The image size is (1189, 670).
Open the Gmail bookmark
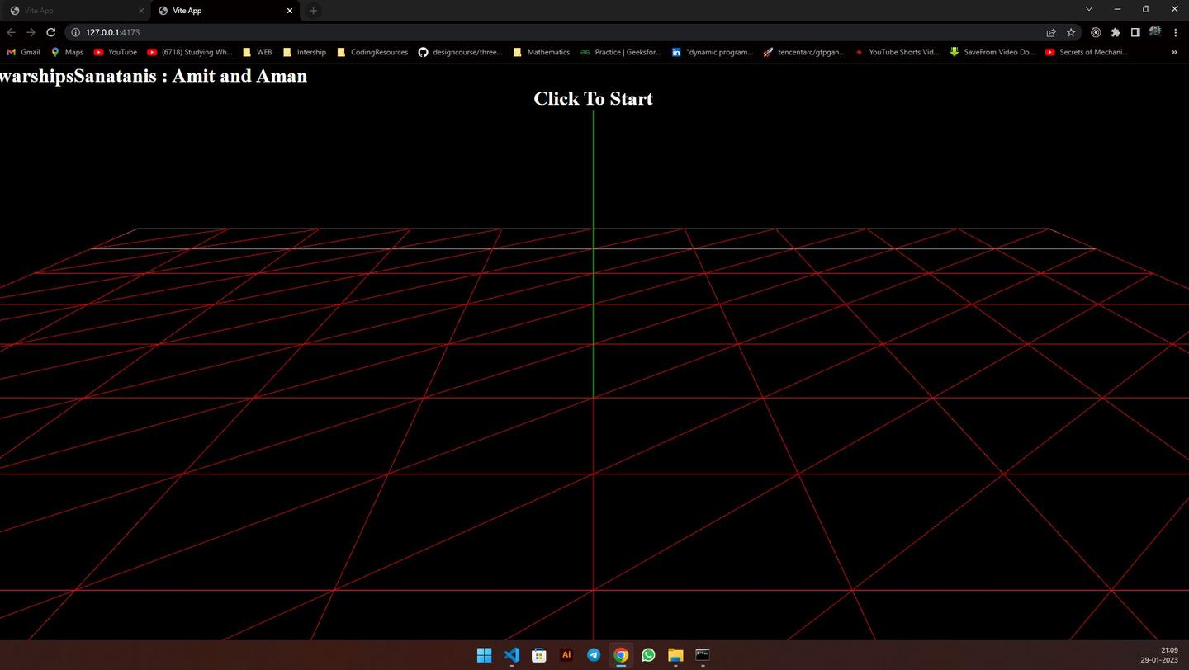click(23, 52)
